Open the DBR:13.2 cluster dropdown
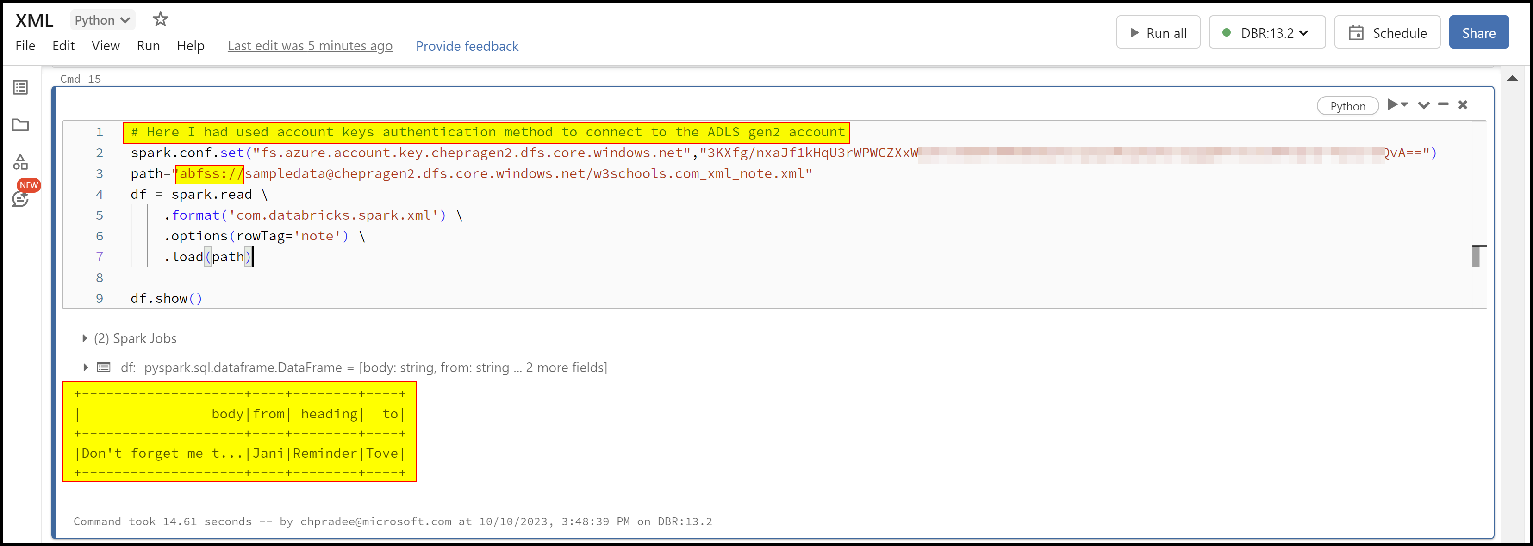Image resolution: width=1533 pixels, height=546 pixels. (x=1267, y=33)
